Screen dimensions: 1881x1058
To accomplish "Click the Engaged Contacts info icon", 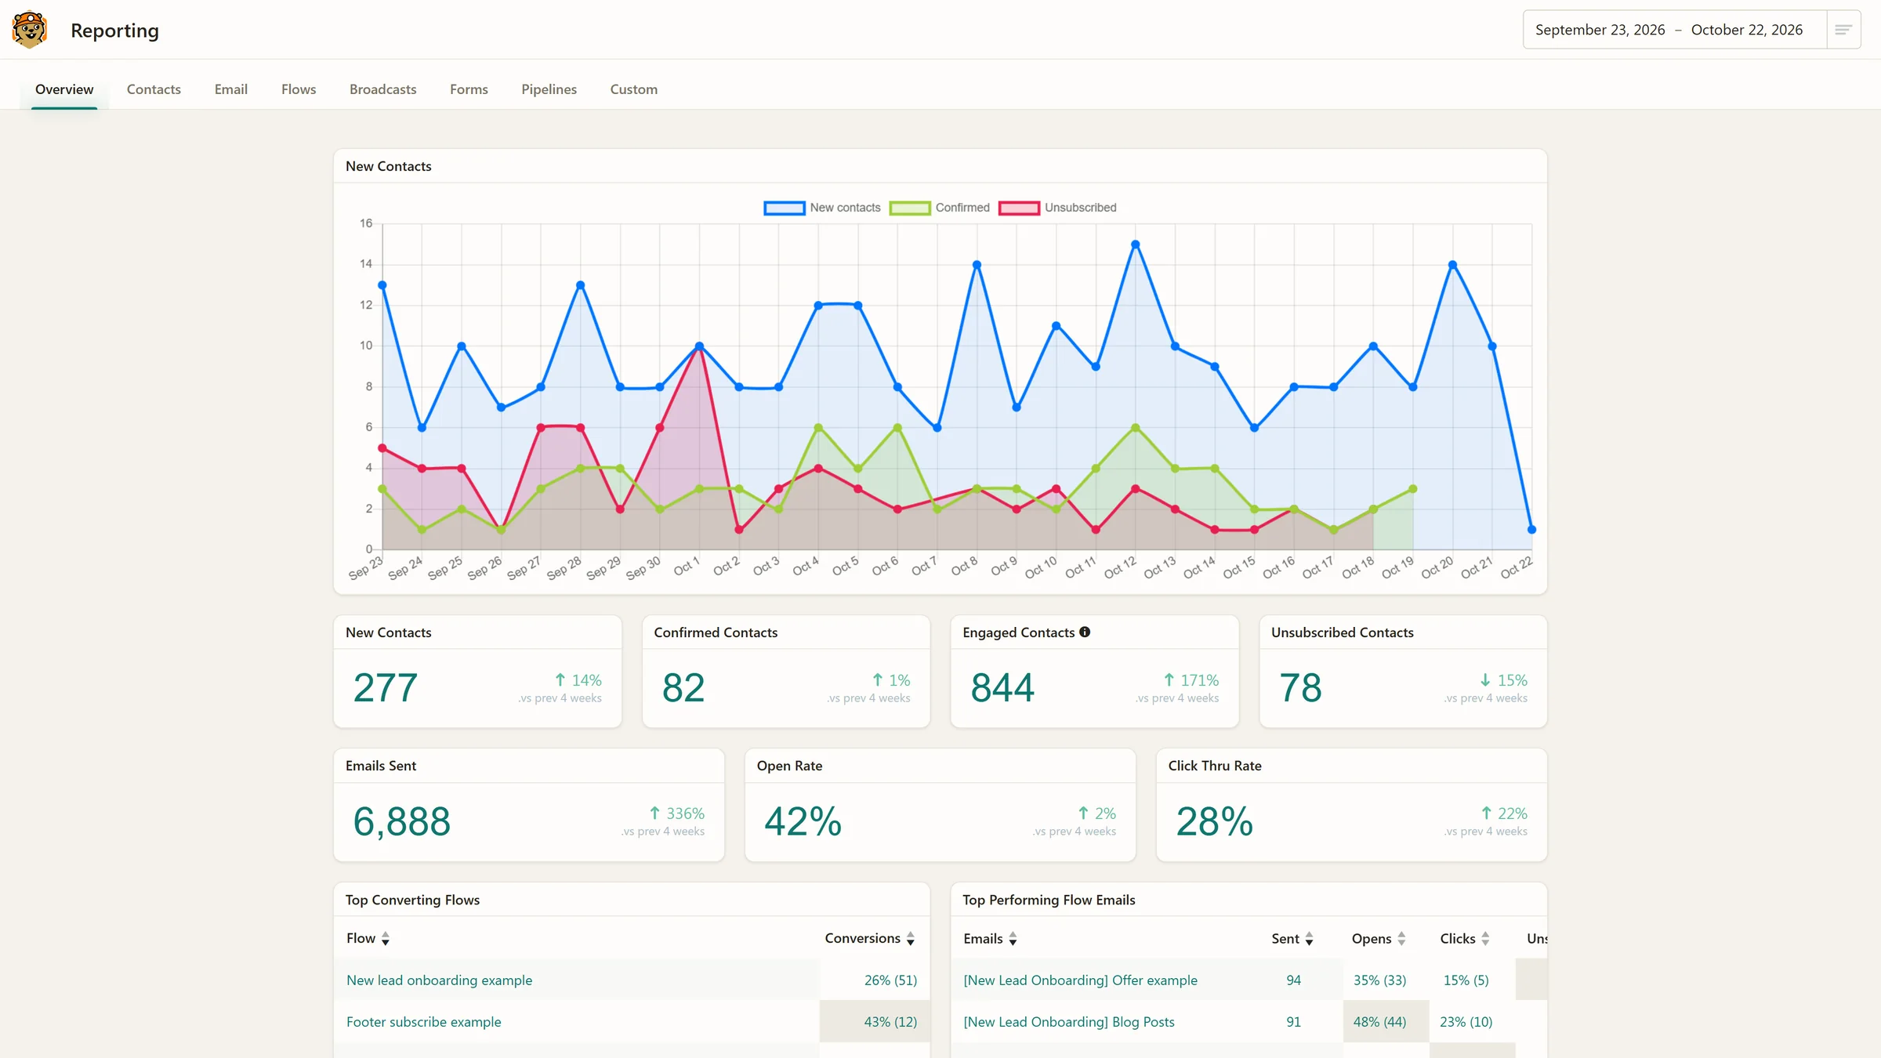I will [x=1085, y=632].
